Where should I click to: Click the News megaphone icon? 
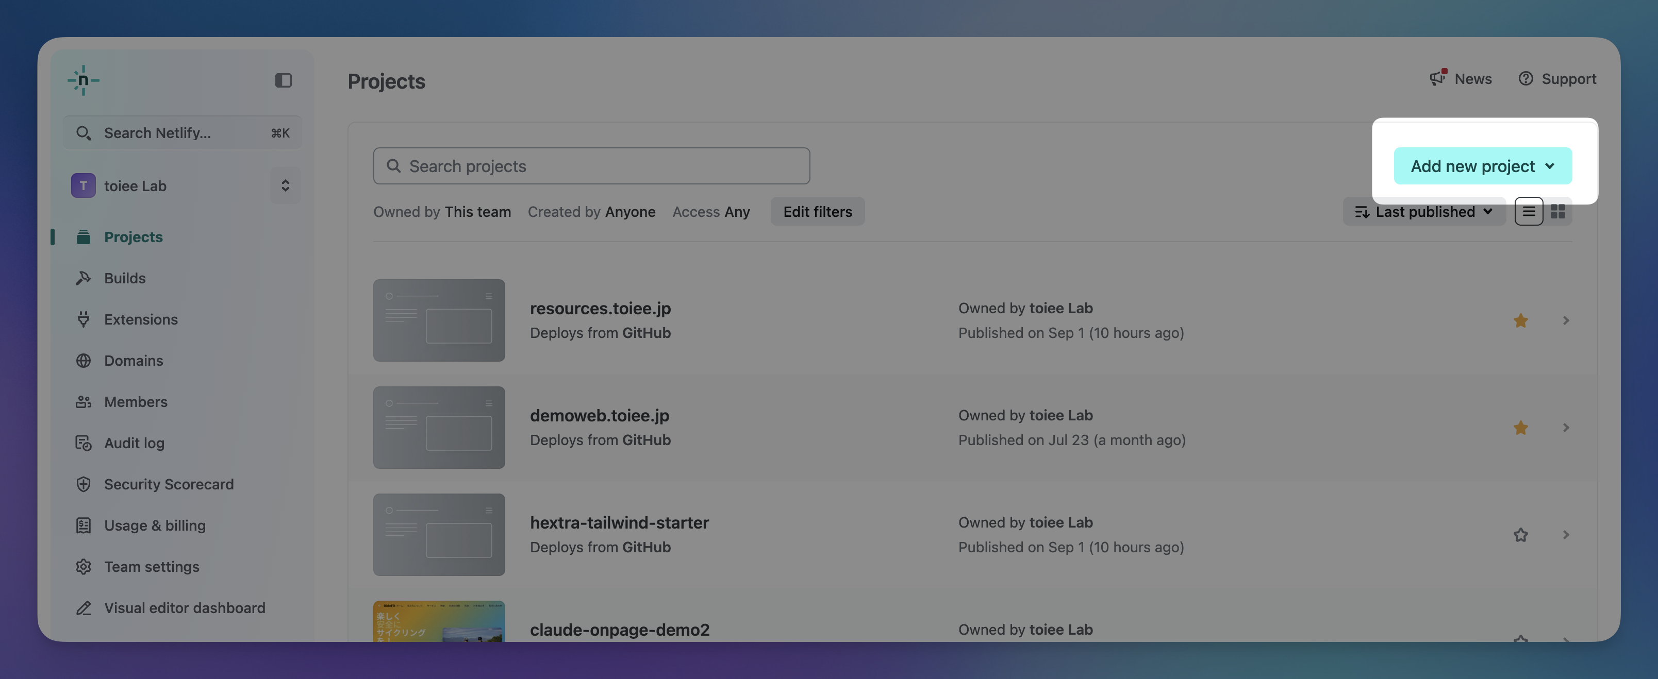(1438, 78)
